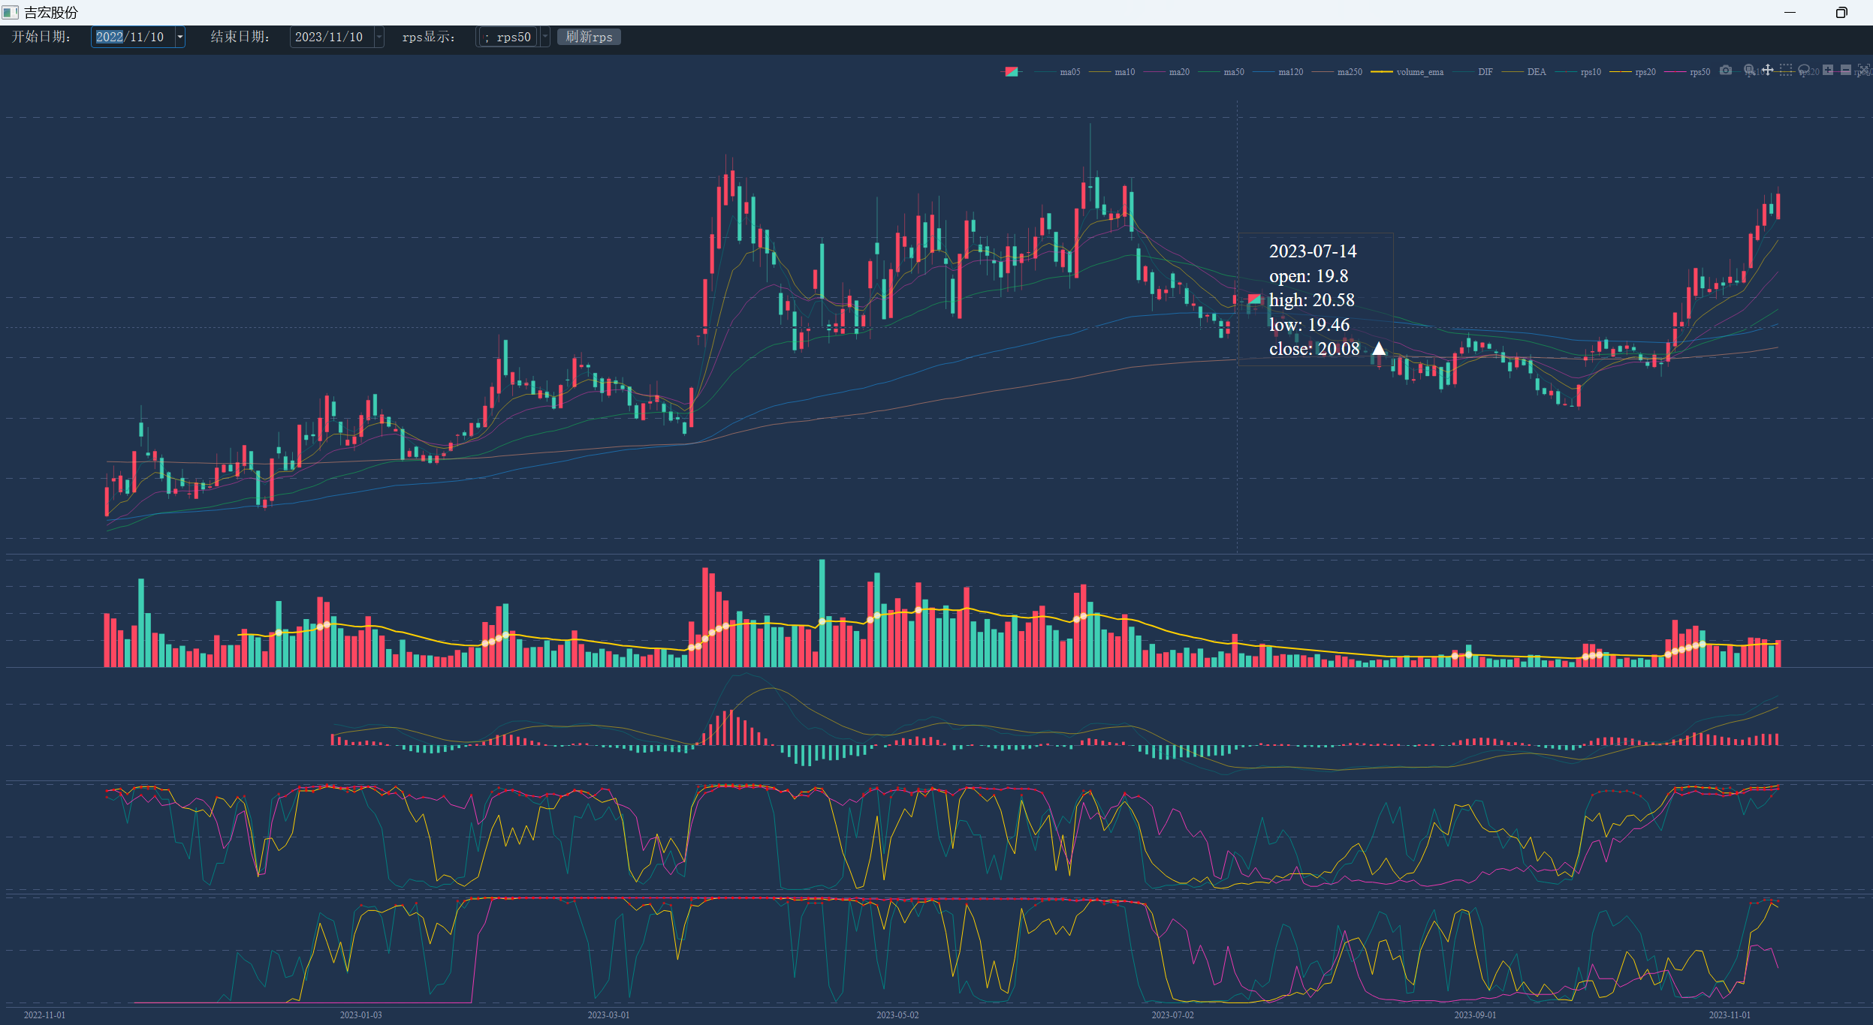Image resolution: width=1873 pixels, height=1025 pixels.
Task: Click the 2023-11-01 x-axis date label
Action: (x=1730, y=1015)
